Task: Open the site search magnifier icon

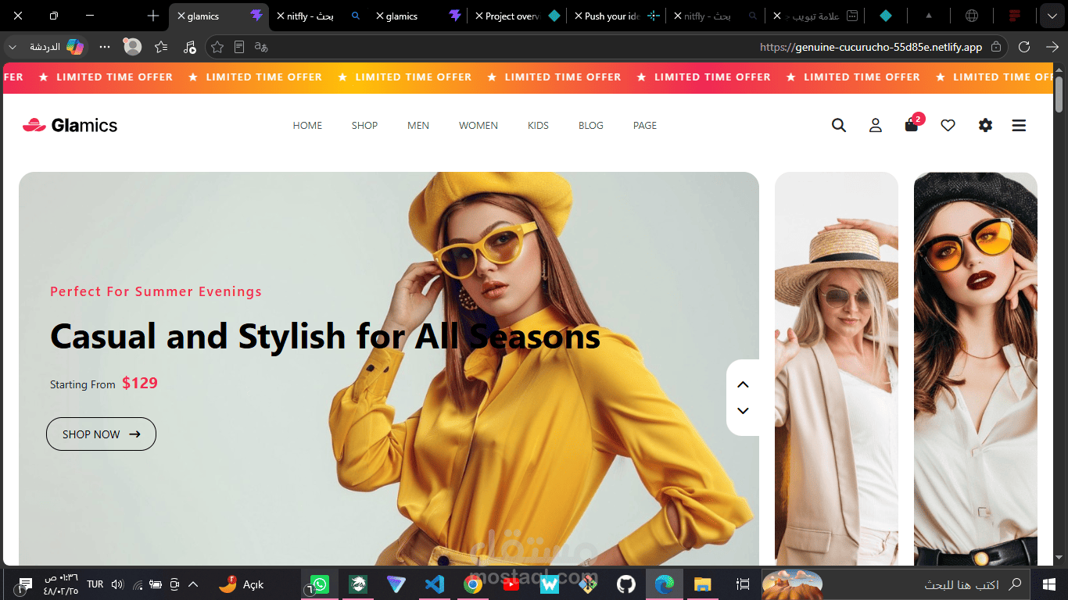Action: pos(839,125)
